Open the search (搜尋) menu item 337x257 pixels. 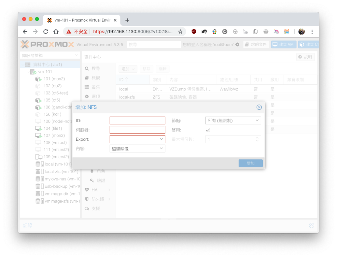95,69
